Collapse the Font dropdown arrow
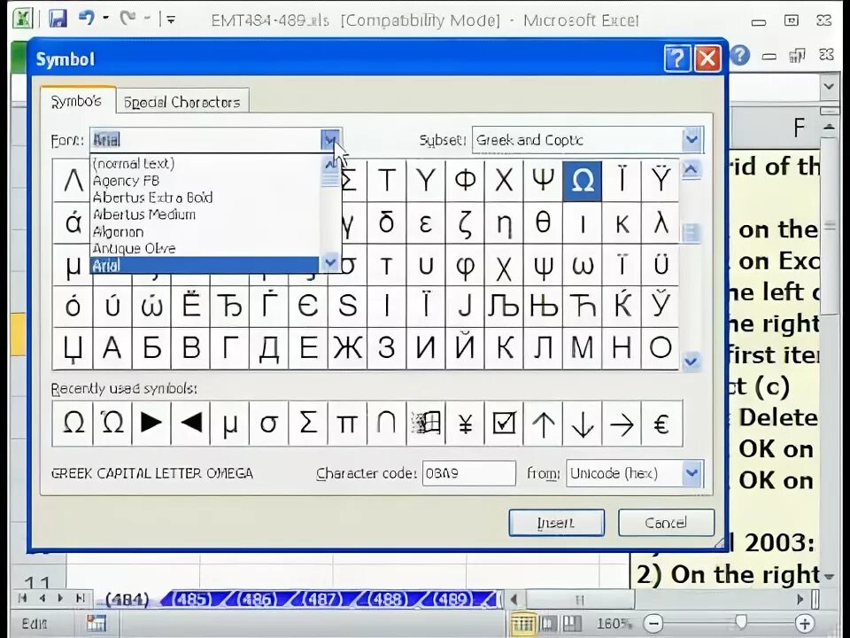 point(330,140)
